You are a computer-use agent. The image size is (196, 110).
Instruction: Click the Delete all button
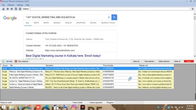[x=177, y=61]
